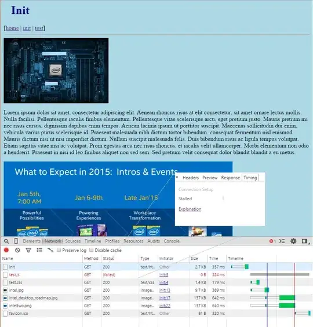Select the intel.jpg request row
Screen dimensions: 313x327
pos(156,290)
